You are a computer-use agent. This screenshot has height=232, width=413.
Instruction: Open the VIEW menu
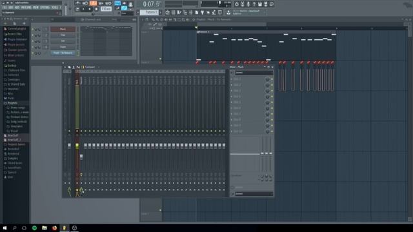(36, 8)
